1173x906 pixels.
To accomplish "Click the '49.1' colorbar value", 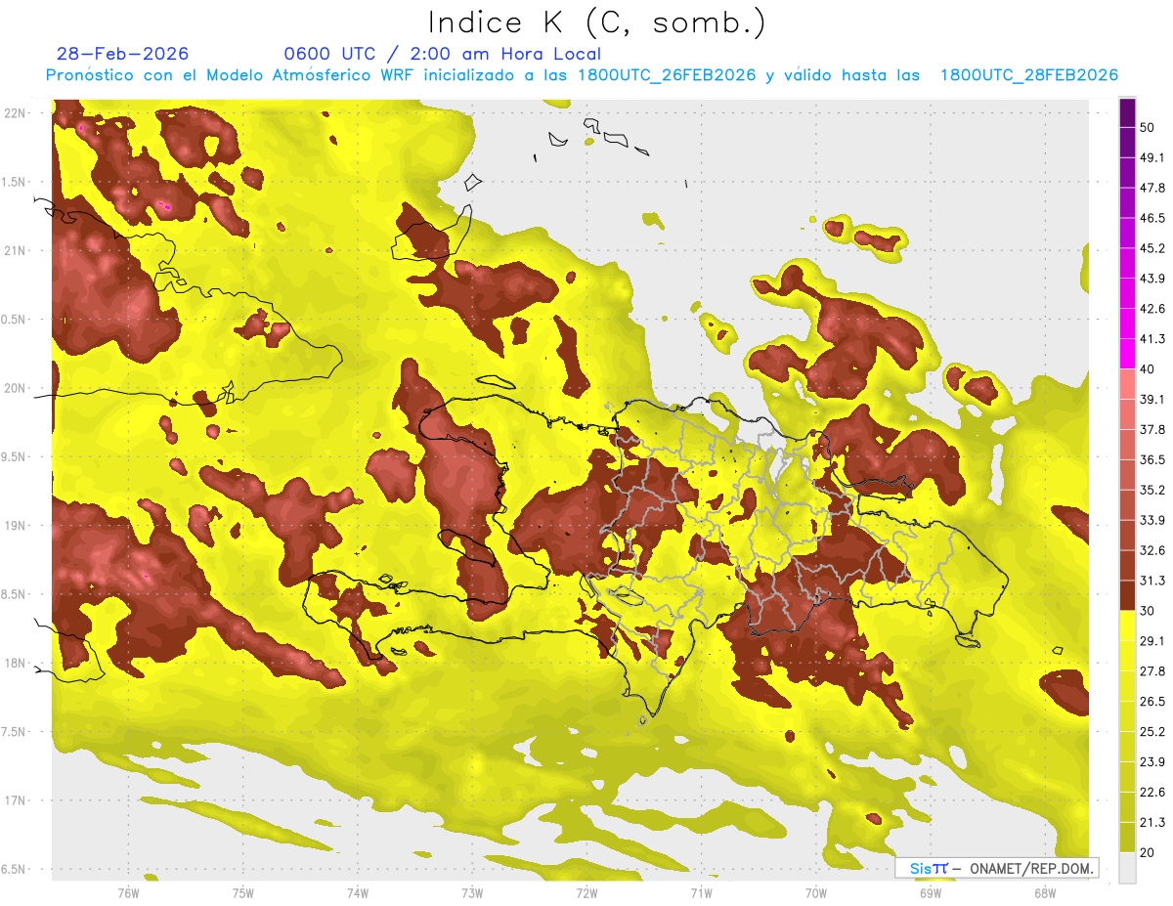I will (x=1152, y=157).
